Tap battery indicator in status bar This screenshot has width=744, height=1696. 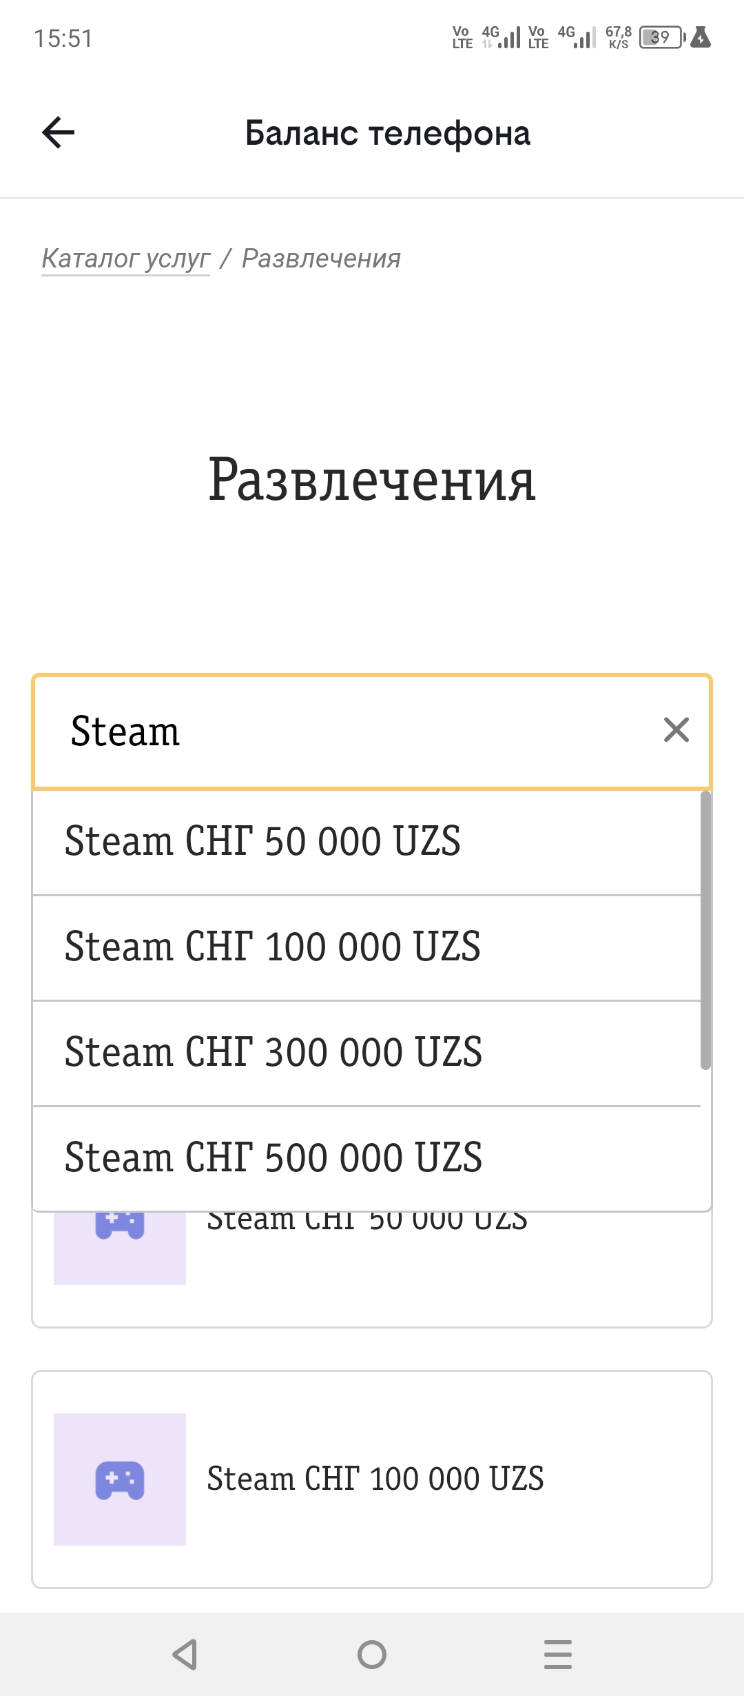coord(662,37)
